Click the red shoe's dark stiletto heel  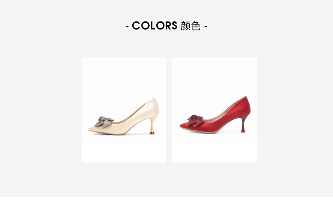244,124
